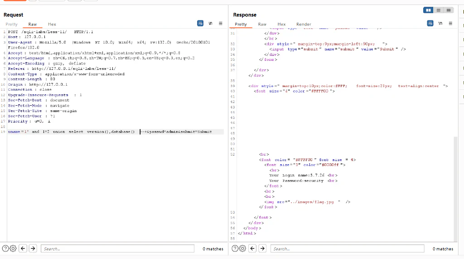464x259 pixels.
Task: Select the Request Raw tab
Action: click(33, 24)
